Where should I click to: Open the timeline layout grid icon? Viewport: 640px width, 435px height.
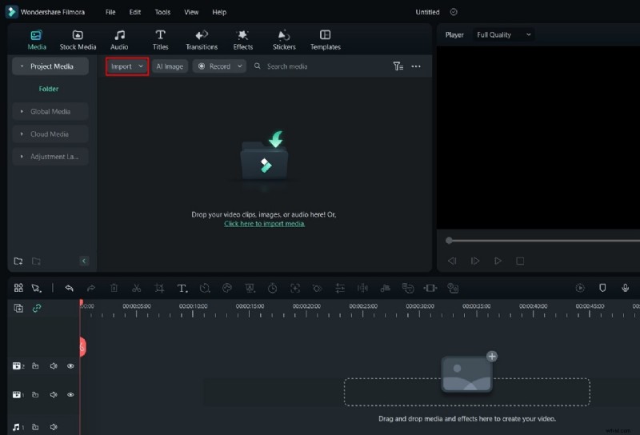[18, 288]
